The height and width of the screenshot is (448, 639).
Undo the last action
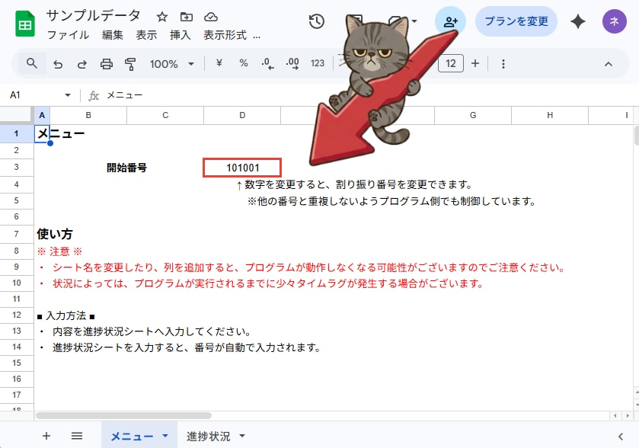[58, 64]
